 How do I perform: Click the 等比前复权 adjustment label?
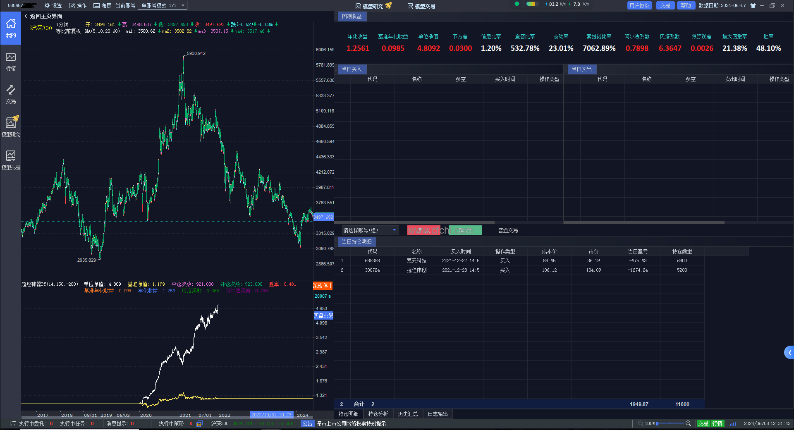point(68,31)
